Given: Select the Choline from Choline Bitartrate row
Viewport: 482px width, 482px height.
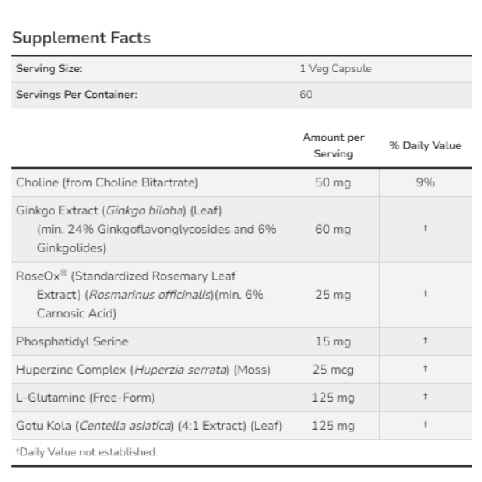Looking at the screenshot, I should [x=241, y=182].
